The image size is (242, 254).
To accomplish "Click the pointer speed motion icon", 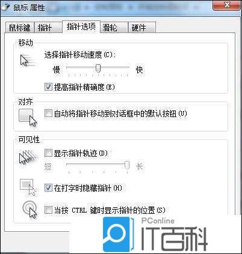I will pos(29,61).
